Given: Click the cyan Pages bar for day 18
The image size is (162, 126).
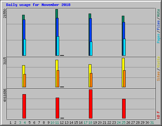Looking at the screenshot, I should (91, 49).
